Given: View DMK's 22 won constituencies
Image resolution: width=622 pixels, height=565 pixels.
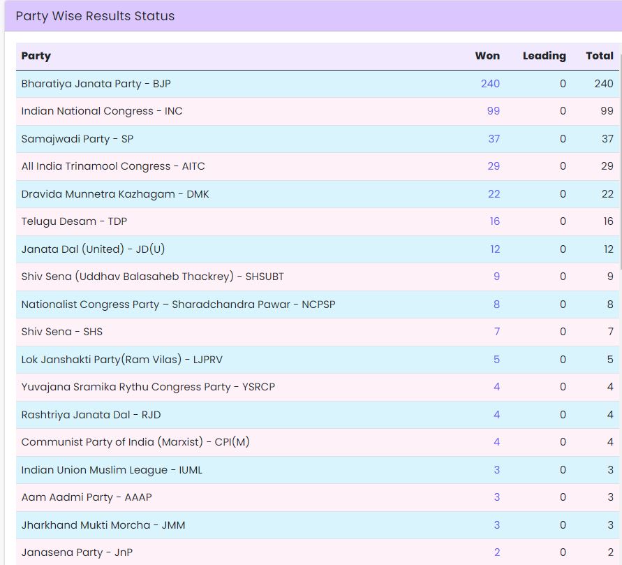Looking at the screenshot, I should point(494,194).
